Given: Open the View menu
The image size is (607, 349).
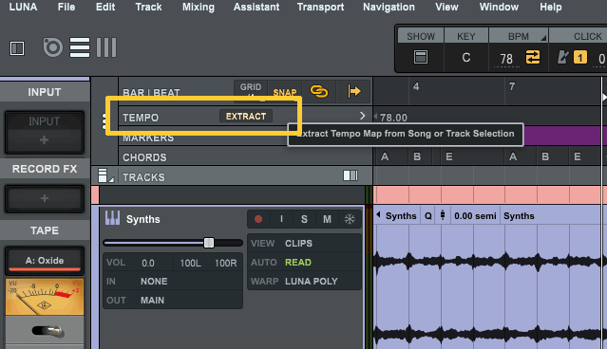Looking at the screenshot, I should coord(446,7).
